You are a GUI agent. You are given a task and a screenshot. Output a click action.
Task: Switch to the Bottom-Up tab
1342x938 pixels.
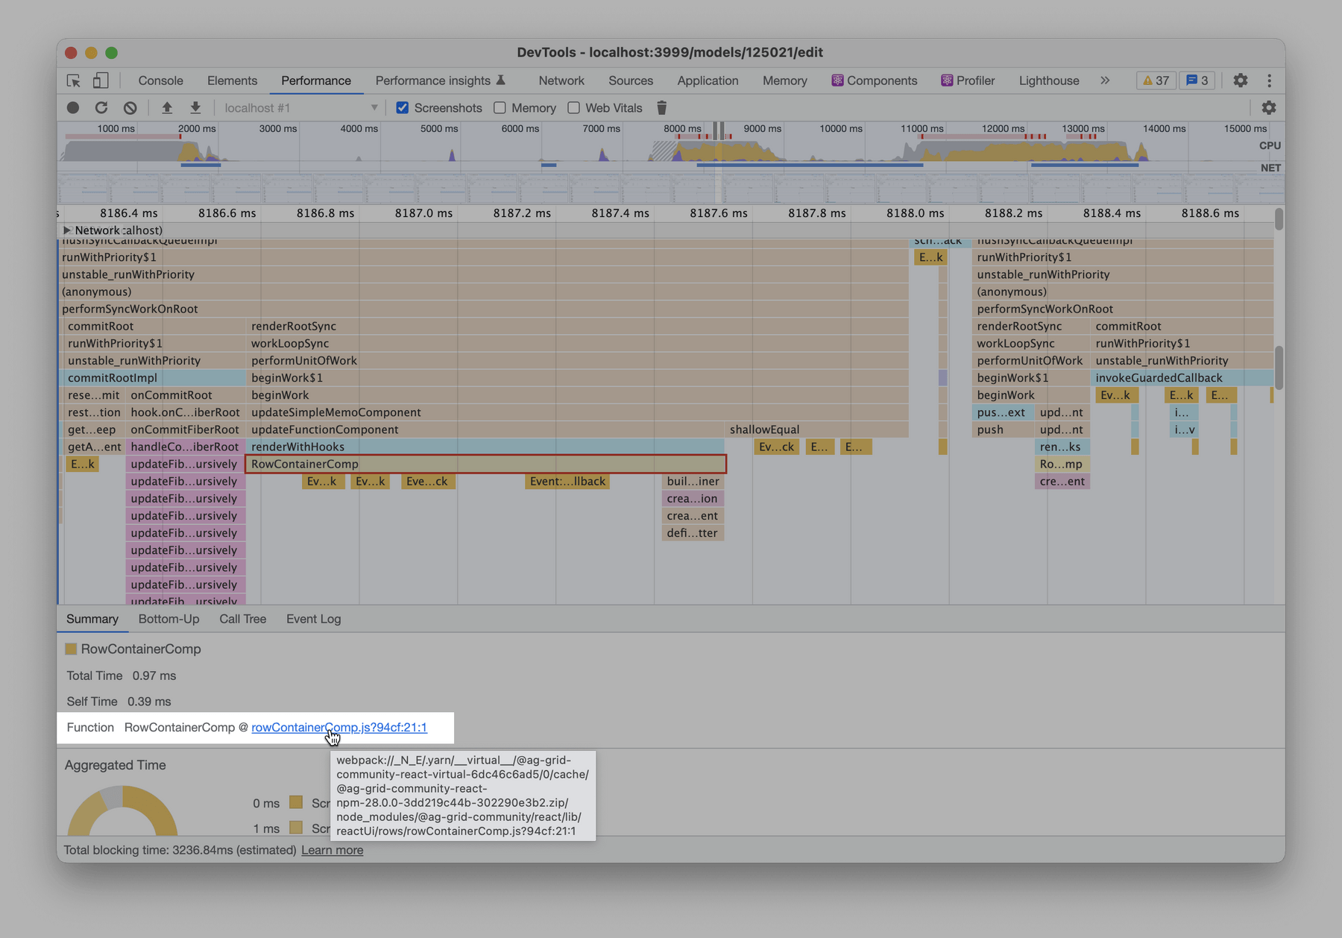pos(168,619)
